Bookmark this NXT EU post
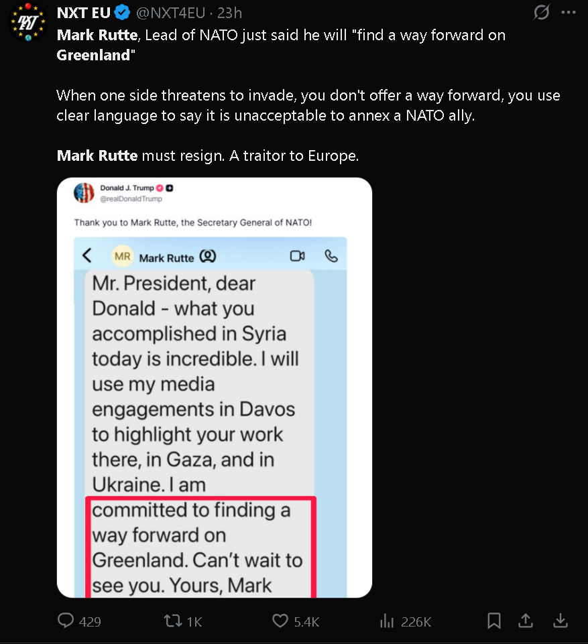The image size is (588, 644). [x=494, y=621]
